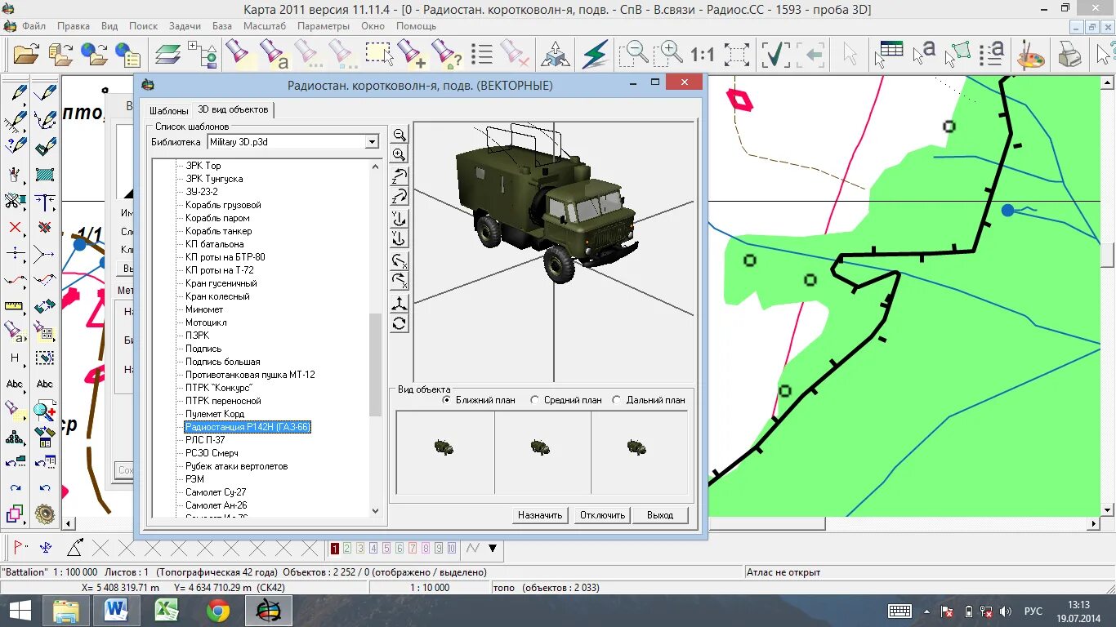This screenshot has width=1116, height=627.
Task: Click the reset rotation icon beside 3D preview
Action: point(399,323)
